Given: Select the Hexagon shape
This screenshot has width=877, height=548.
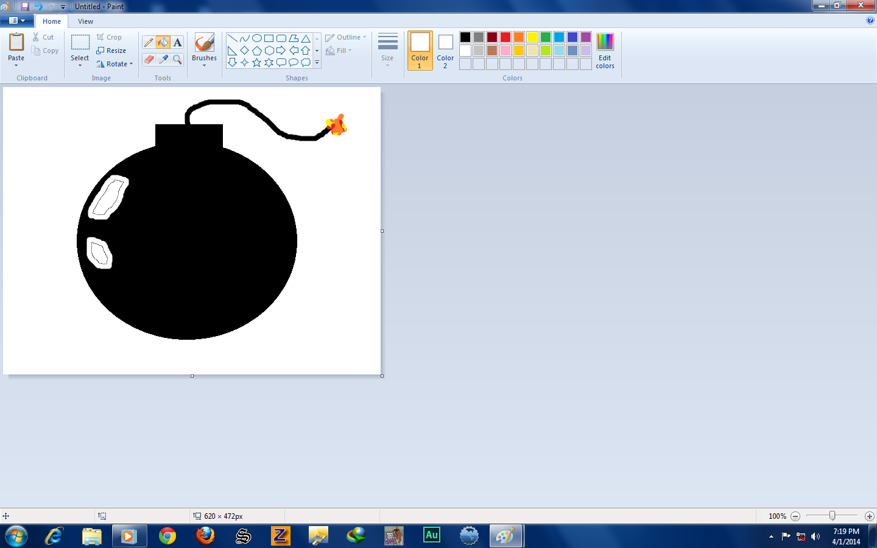Looking at the screenshot, I should click(x=269, y=51).
